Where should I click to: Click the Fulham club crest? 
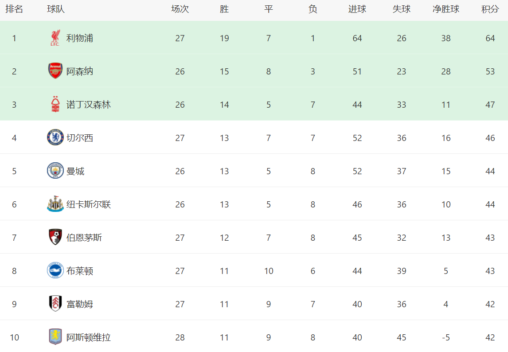55,304
